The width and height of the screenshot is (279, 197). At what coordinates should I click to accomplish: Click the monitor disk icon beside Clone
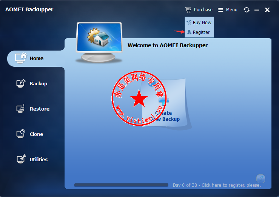point(21,134)
